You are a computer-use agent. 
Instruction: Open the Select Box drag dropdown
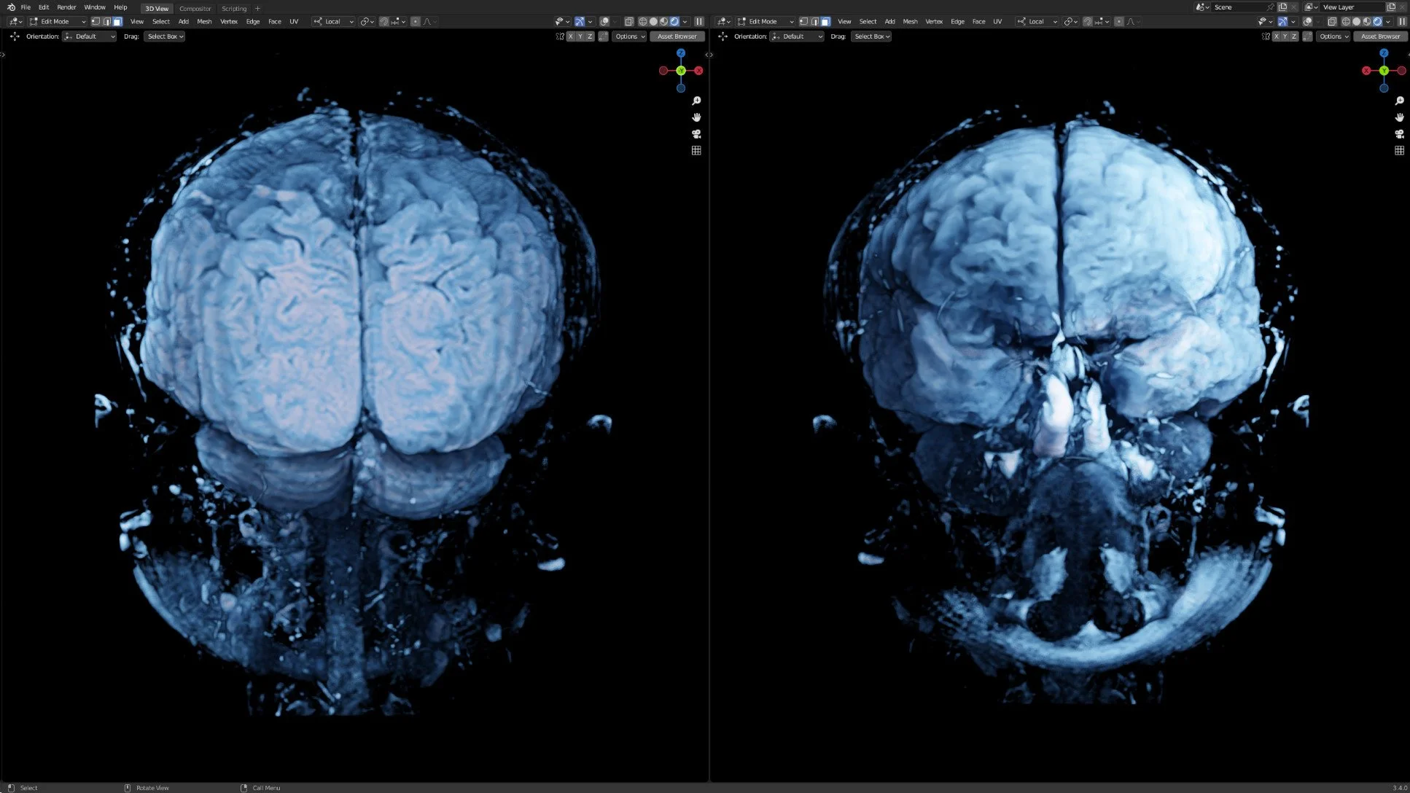pyautogui.click(x=164, y=36)
